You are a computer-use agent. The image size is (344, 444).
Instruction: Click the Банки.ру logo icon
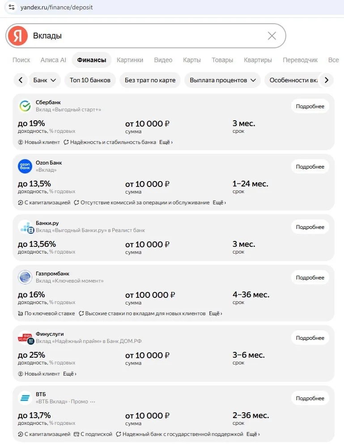click(x=26, y=227)
